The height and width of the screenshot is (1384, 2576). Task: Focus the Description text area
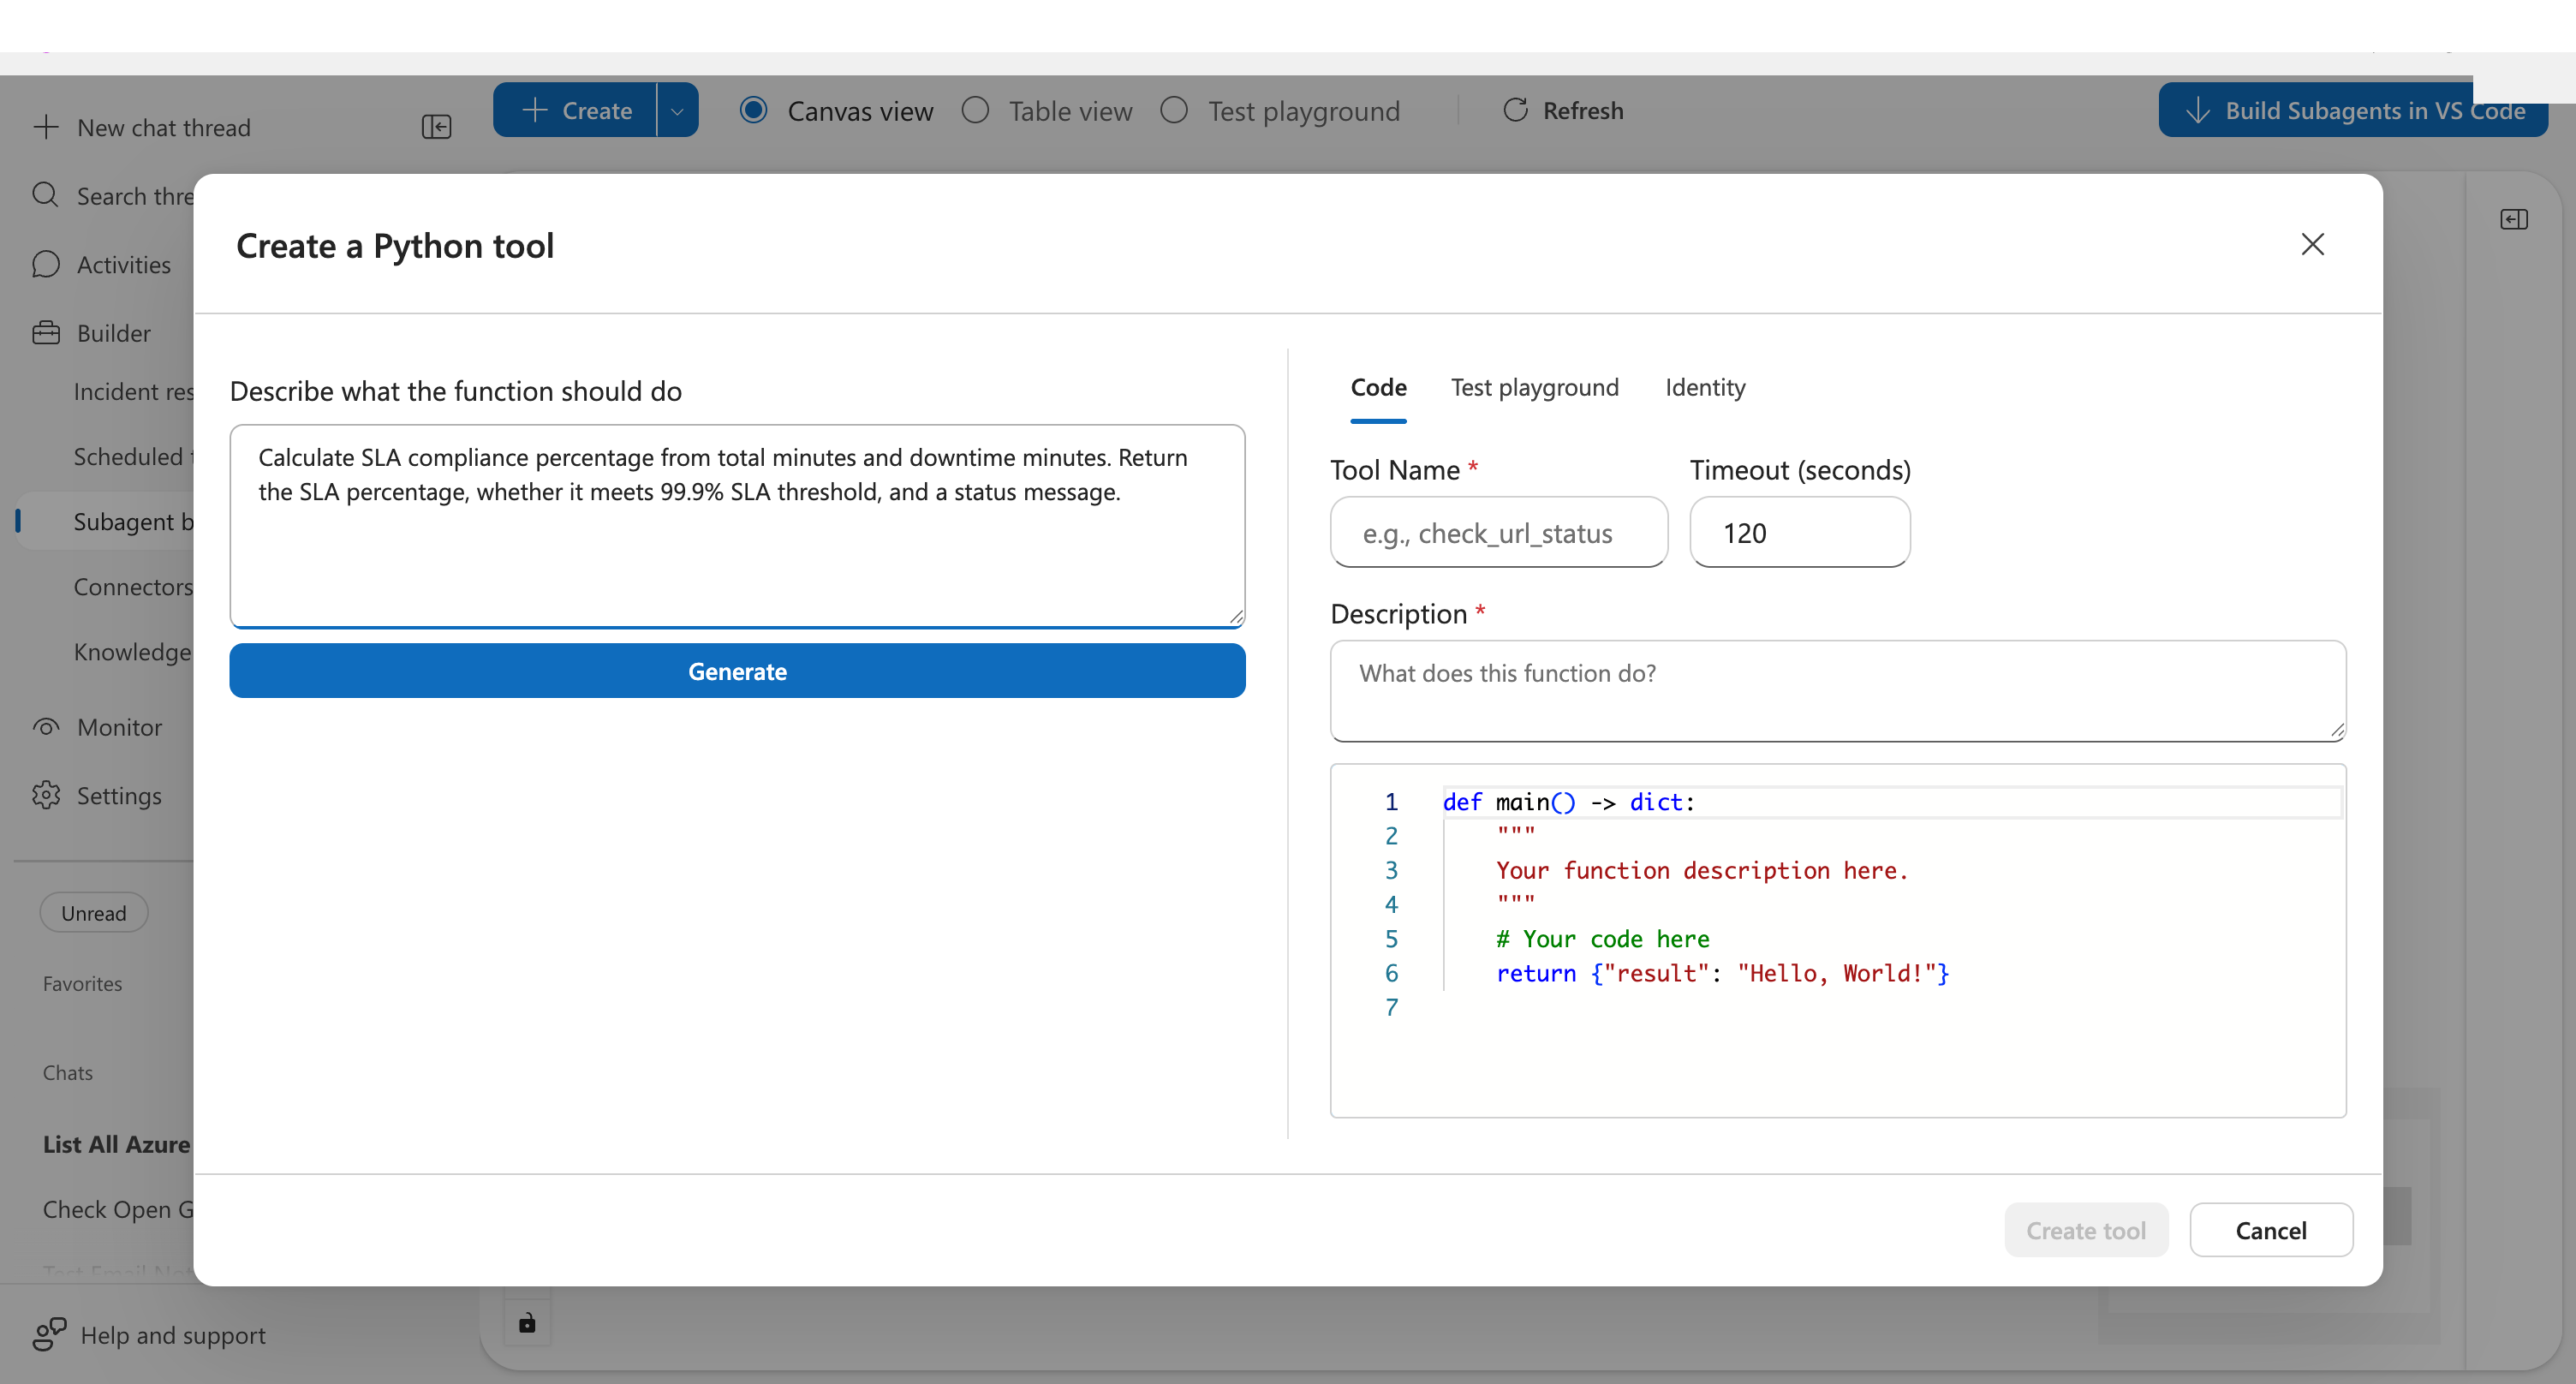coord(1837,691)
